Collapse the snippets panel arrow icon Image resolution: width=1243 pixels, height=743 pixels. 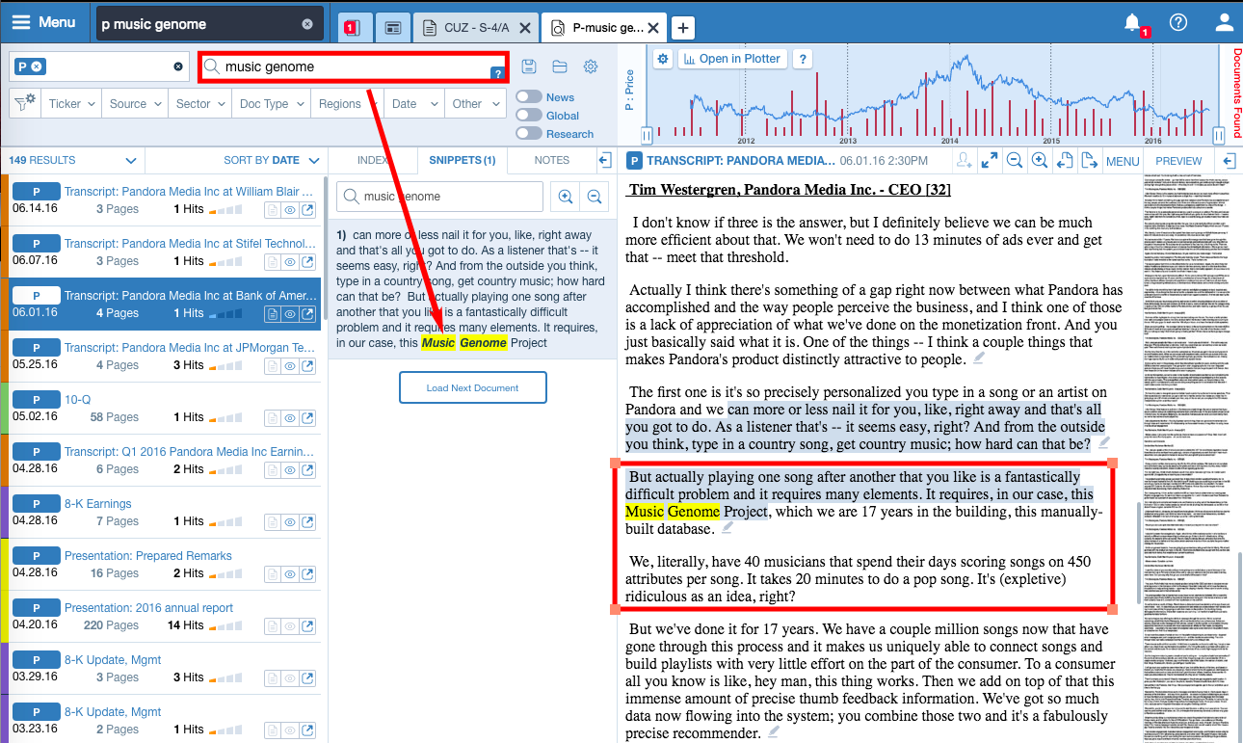coord(604,160)
